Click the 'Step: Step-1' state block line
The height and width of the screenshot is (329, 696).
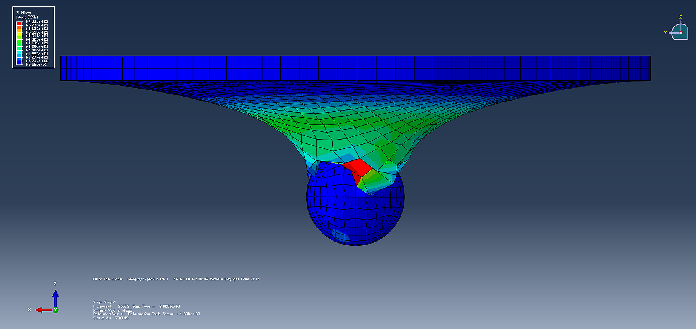104,302
